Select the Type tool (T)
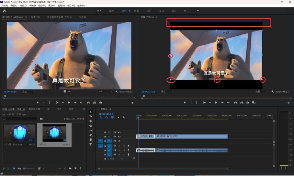 [x=91, y=144]
